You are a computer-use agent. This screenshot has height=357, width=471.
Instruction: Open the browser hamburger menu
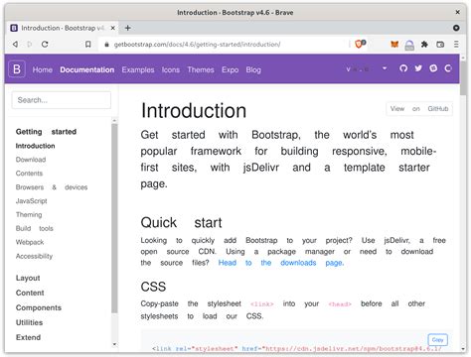point(456,45)
